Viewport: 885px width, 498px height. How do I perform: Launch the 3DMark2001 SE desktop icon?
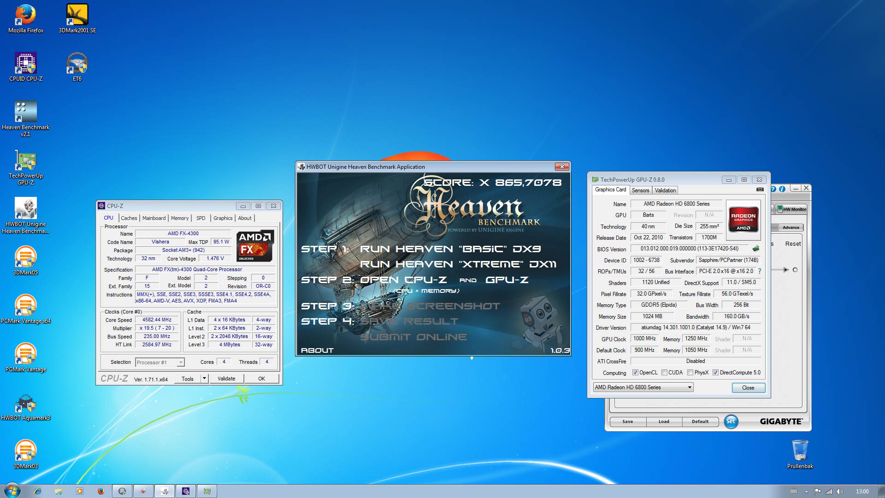point(77,18)
